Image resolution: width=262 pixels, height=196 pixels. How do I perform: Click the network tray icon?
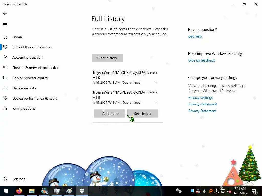pyautogui.click(x=223, y=191)
